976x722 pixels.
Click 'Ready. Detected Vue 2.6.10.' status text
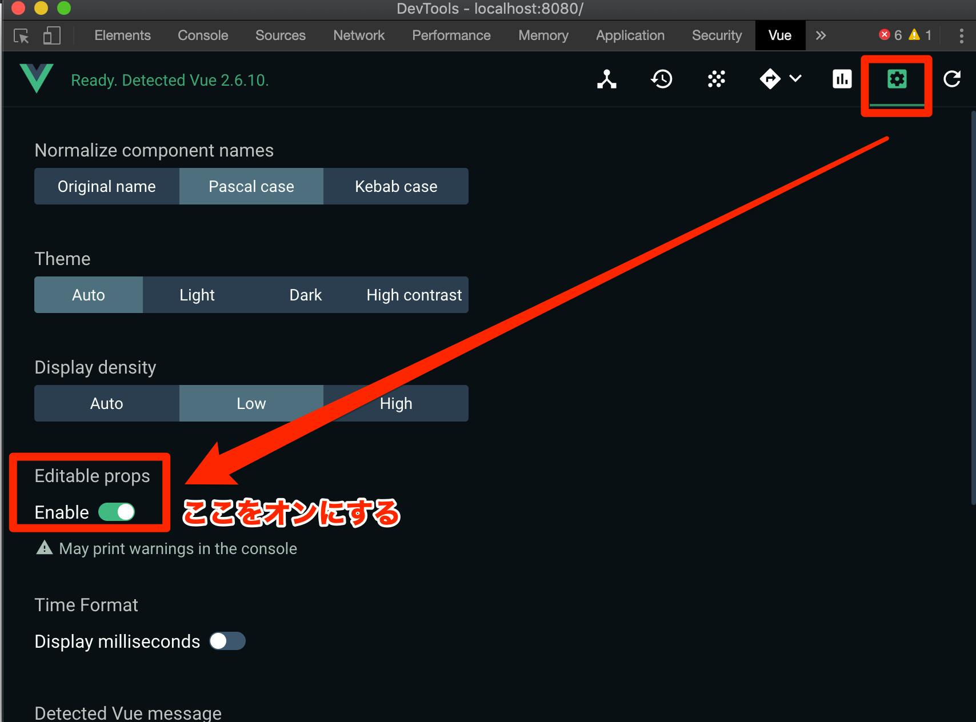tap(170, 80)
